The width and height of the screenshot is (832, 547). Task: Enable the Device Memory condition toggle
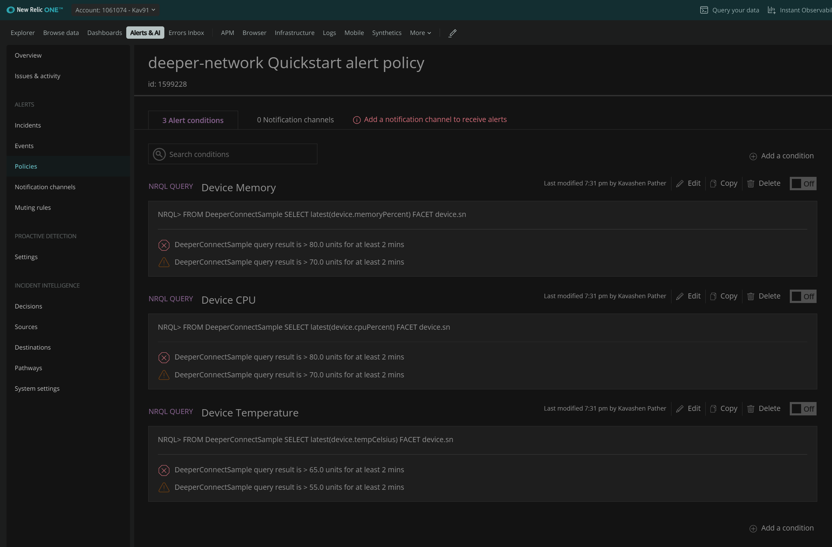(802, 184)
